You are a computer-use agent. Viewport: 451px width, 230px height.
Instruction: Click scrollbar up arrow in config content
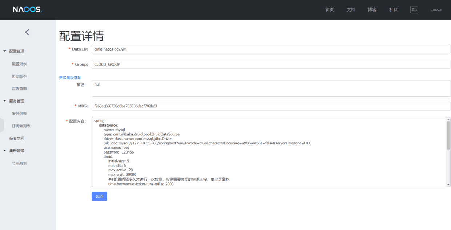point(448,119)
